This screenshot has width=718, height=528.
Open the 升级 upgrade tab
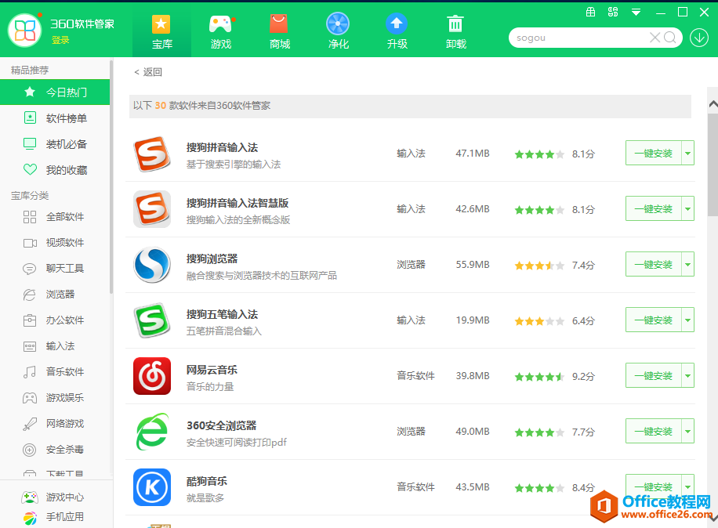(397, 31)
